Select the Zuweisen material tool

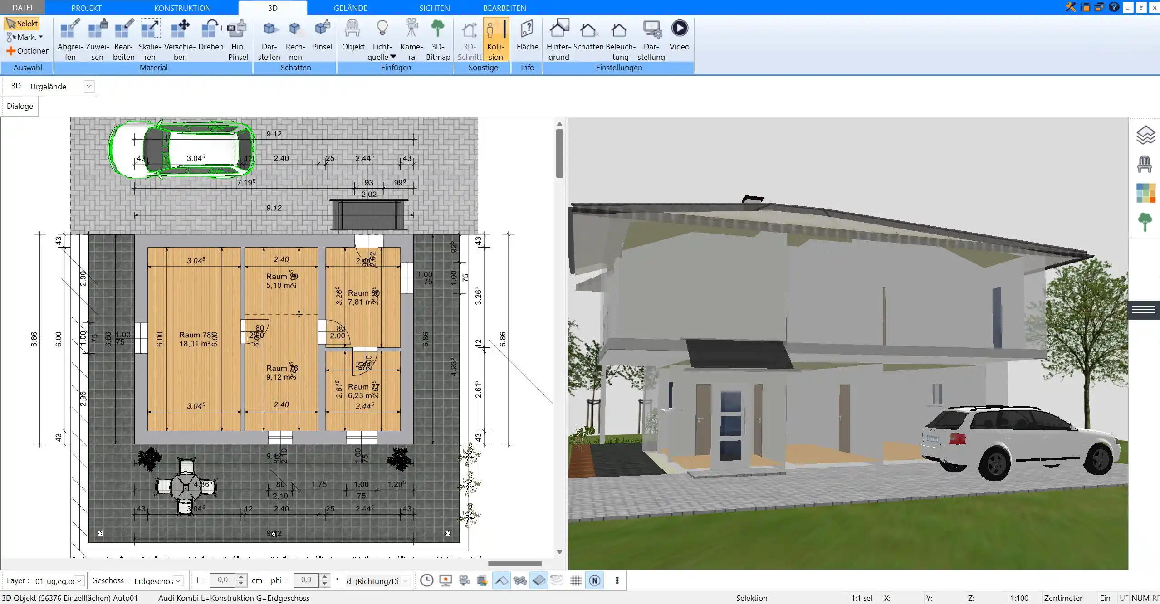click(98, 40)
